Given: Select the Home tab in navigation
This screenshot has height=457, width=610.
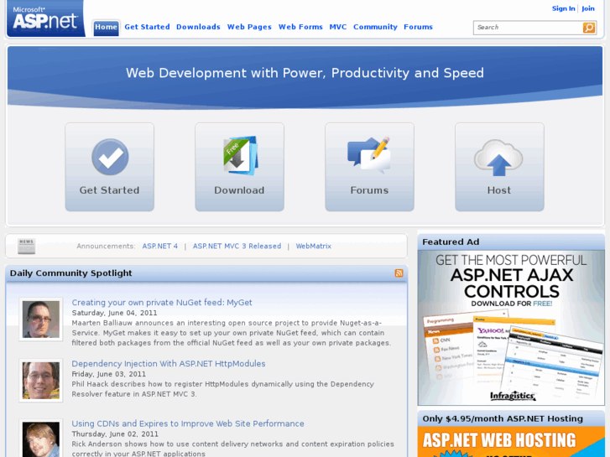Looking at the screenshot, I should coord(106,27).
